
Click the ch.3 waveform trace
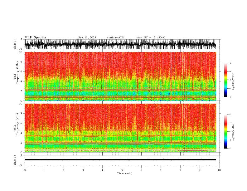[120, 160]
